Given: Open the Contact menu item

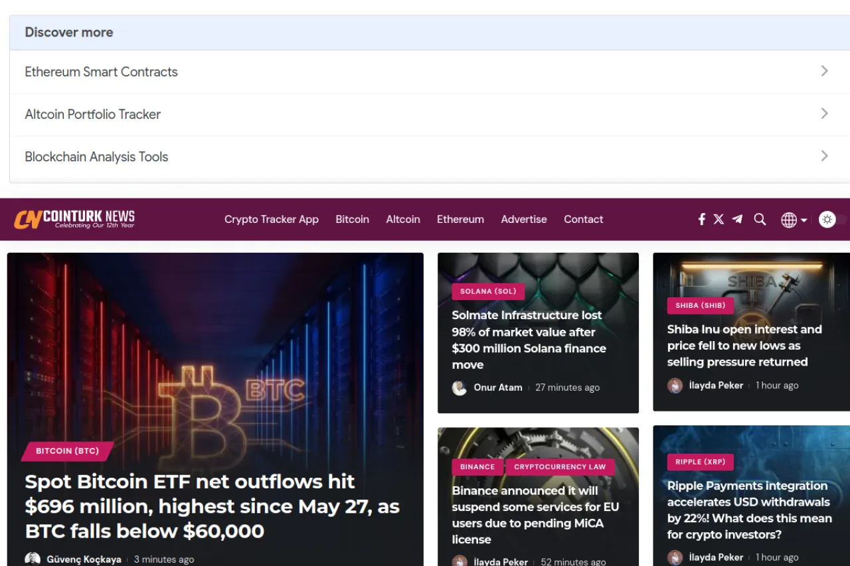Looking at the screenshot, I should (x=584, y=219).
